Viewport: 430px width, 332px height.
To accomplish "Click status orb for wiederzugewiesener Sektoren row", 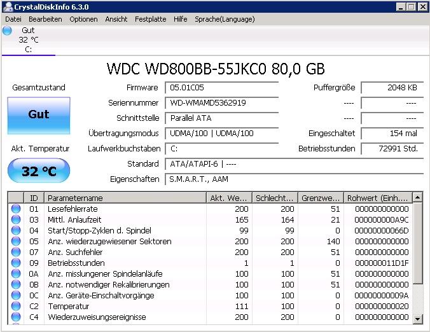I will point(16,241).
